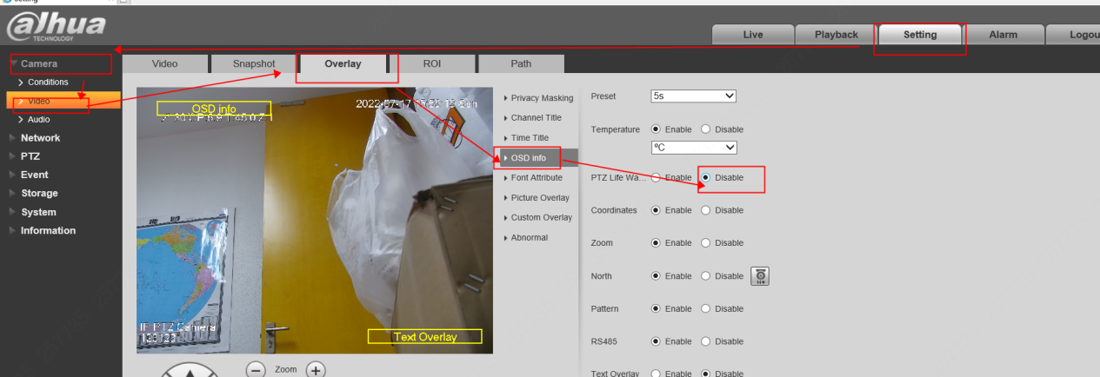Disable the RS485 overlay
The height and width of the screenshot is (377, 1100).
[706, 341]
